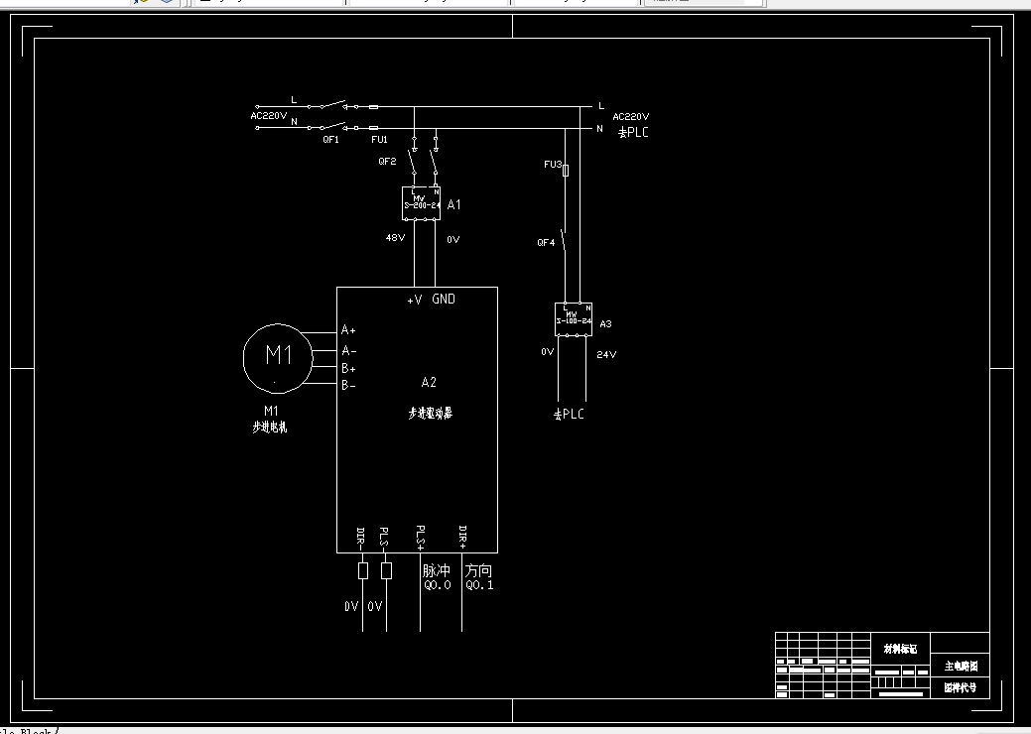Select the 脉冲 pulse signal label

click(436, 570)
